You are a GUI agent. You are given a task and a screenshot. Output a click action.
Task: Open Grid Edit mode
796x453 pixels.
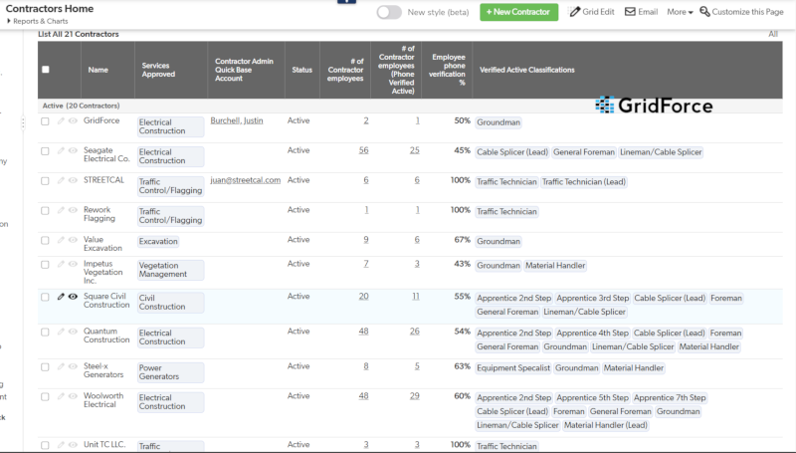click(x=591, y=12)
